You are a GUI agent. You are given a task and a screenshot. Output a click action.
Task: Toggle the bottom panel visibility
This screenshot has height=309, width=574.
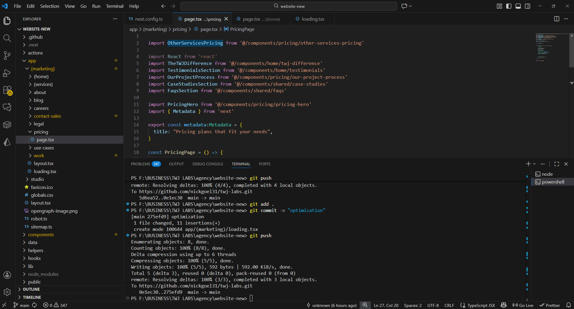coord(518,6)
